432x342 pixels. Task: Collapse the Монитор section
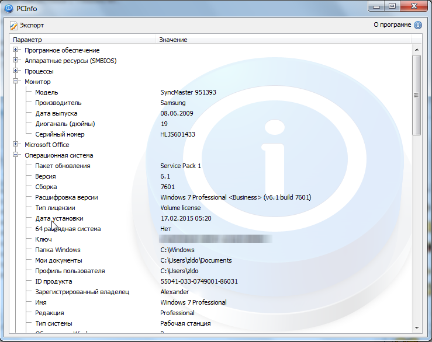tap(16, 82)
